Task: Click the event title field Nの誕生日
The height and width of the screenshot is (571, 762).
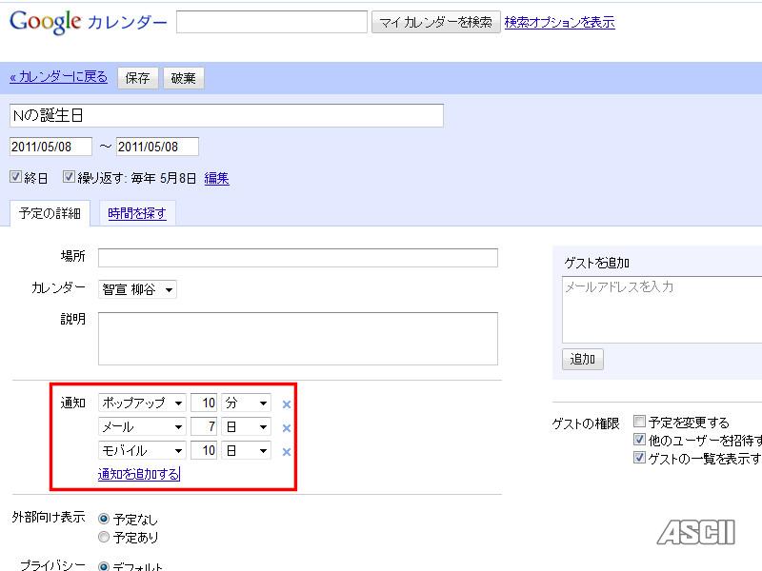Action: tap(227, 115)
